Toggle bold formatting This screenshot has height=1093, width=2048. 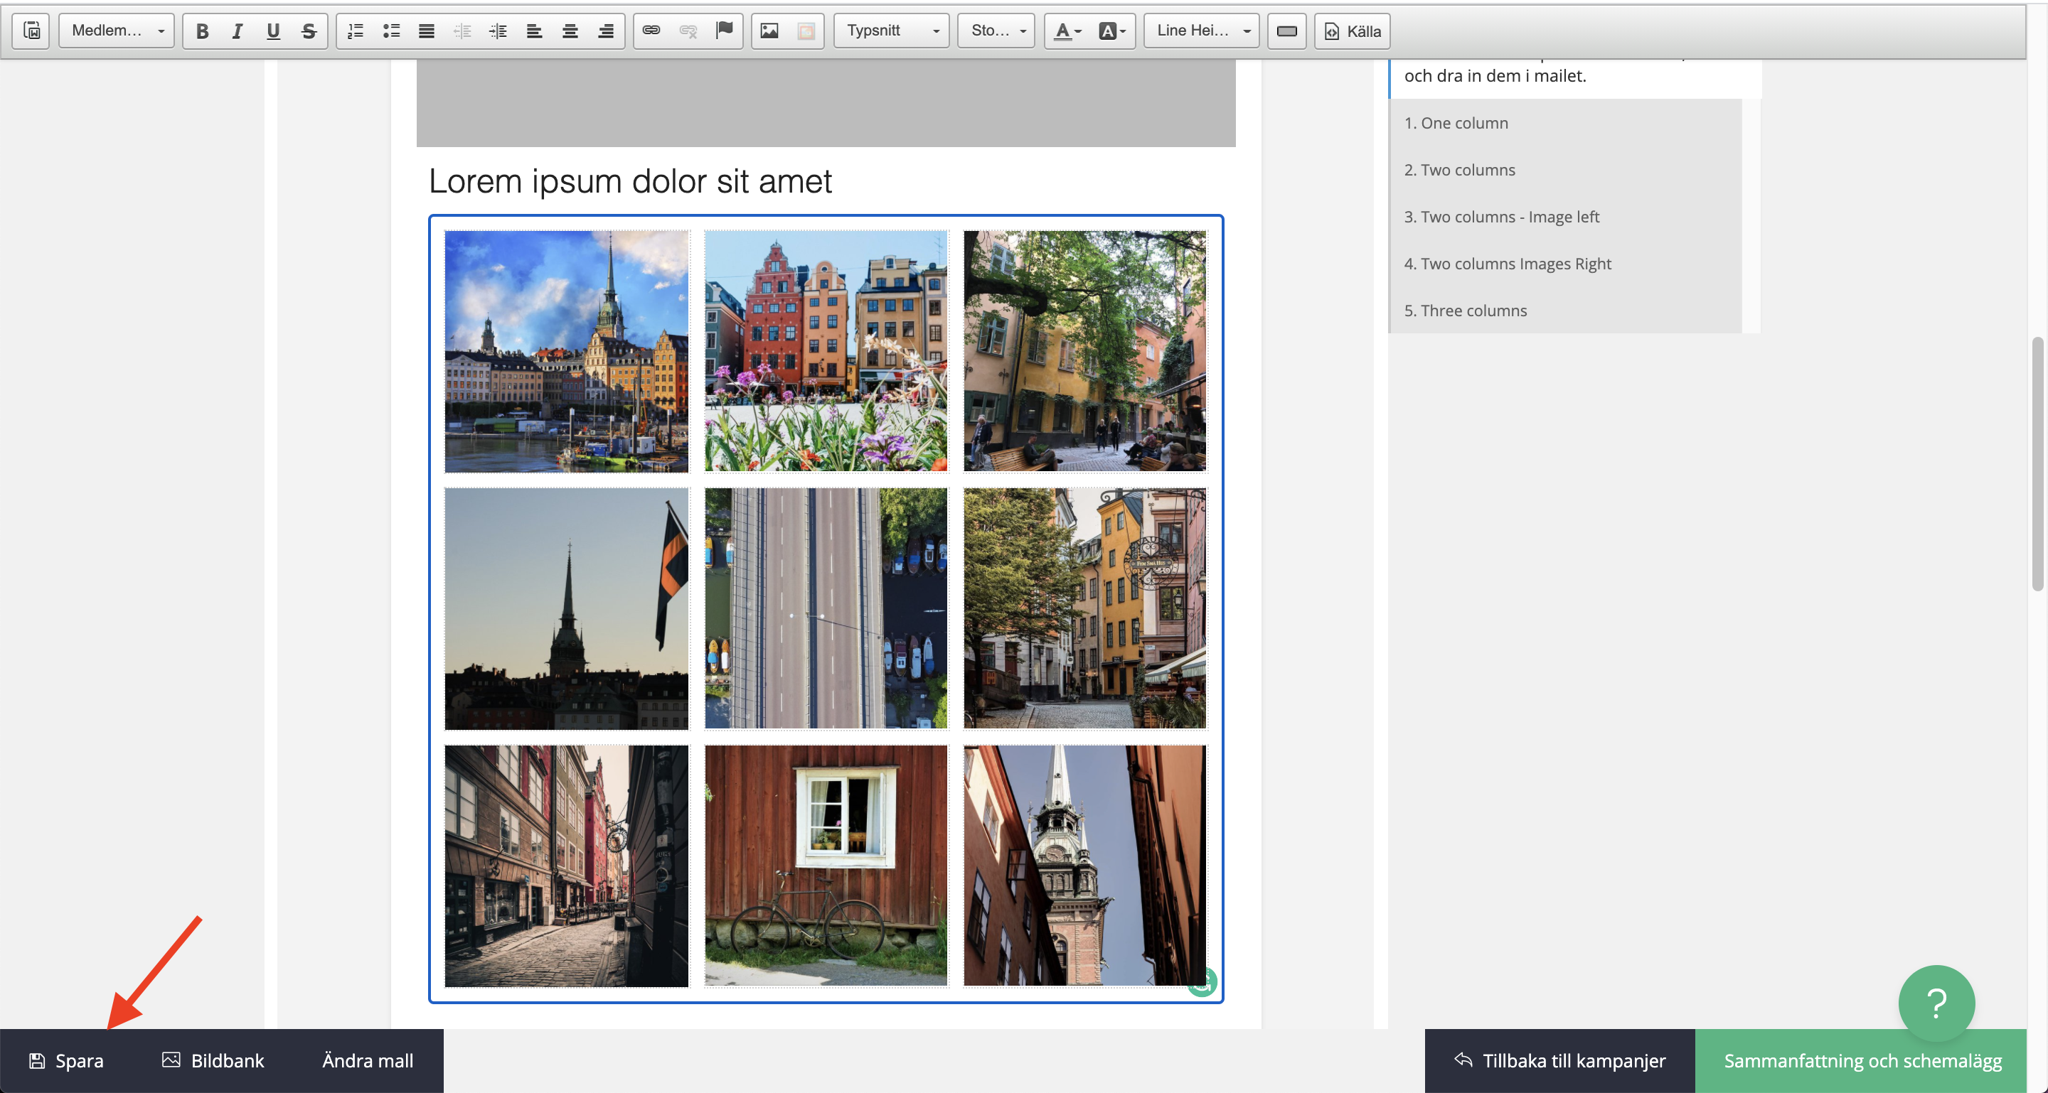point(202,31)
